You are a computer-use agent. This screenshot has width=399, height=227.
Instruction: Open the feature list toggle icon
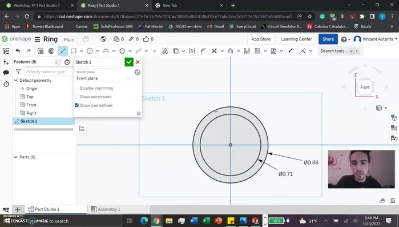(x=6, y=51)
